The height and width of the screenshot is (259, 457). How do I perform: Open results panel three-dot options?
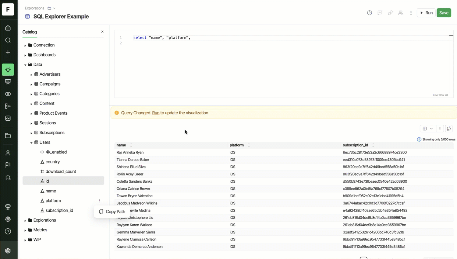[440, 129]
